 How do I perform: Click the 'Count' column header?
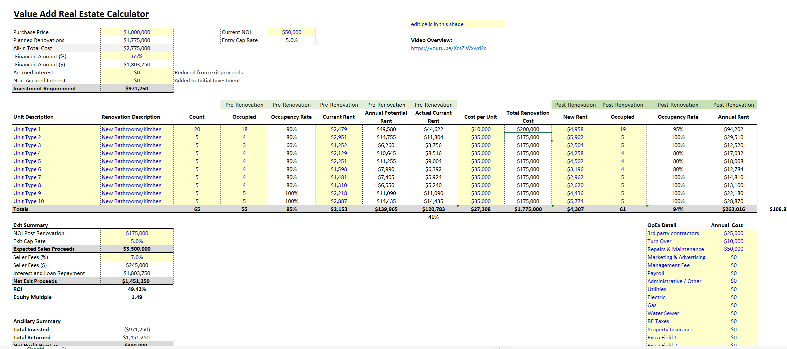(197, 117)
